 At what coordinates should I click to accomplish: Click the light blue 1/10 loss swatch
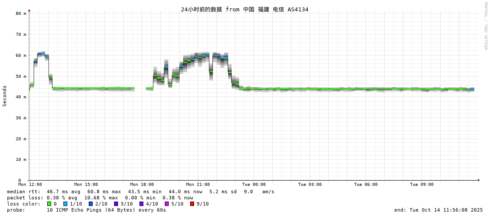66,204
